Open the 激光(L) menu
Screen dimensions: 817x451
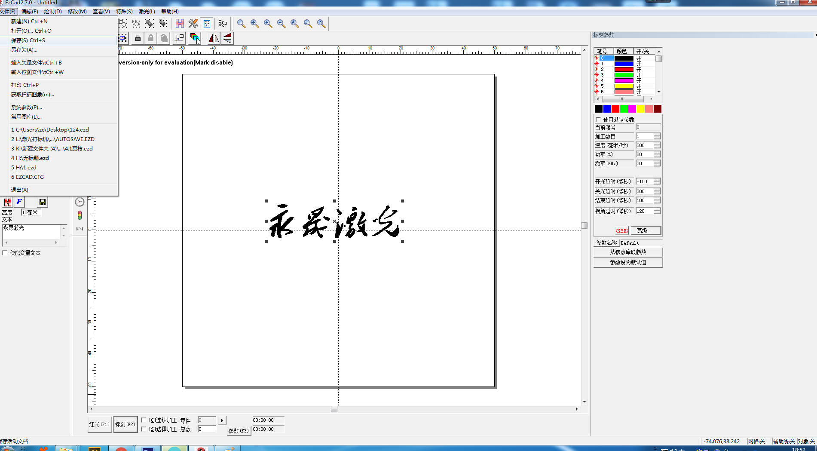coord(147,12)
